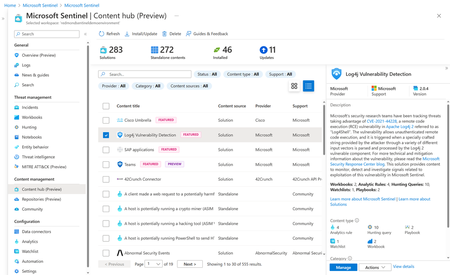Uncheck the Log4j Vulnerability Detection checkbox
Viewport: 450px width, 275px height.
(x=106, y=135)
